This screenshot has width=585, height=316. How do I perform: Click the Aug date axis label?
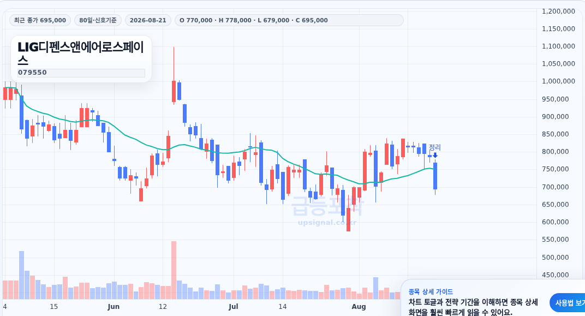(359, 307)
